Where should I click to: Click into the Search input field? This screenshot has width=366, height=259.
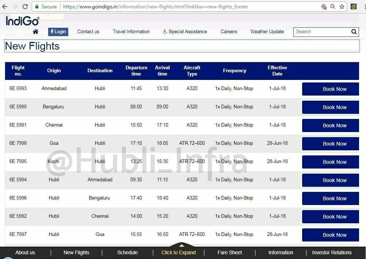pyautogui.click(x=322, y=32)
